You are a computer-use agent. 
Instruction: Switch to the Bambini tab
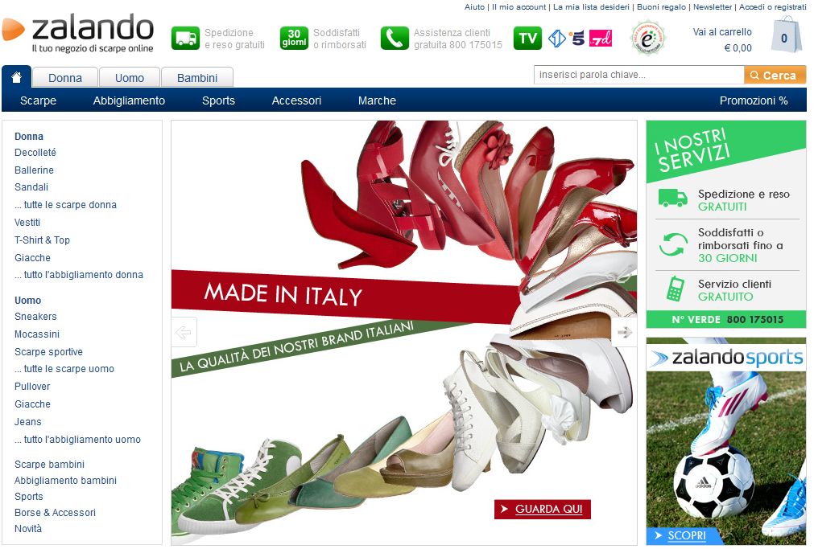(x=197, y=78)
